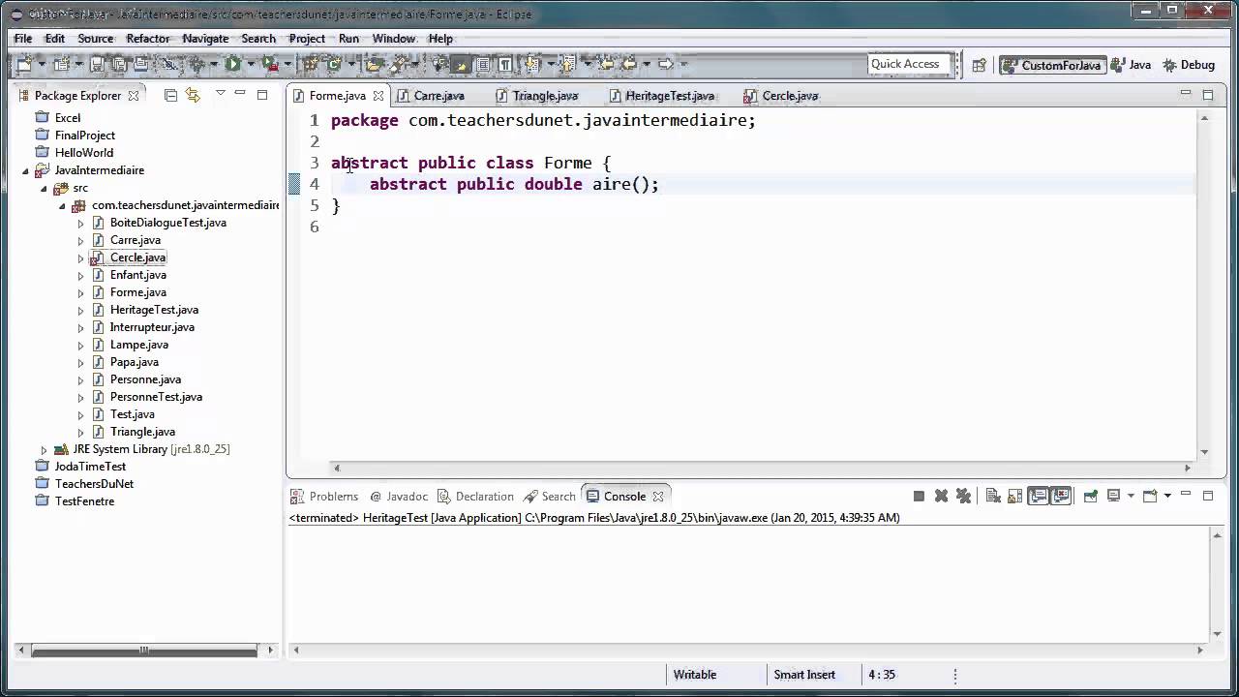Screen dimensions: 1239x697
Task: Click the Package Explorer horizontal scrollbar
Action: pyautogui.click(x=145, y=651)
